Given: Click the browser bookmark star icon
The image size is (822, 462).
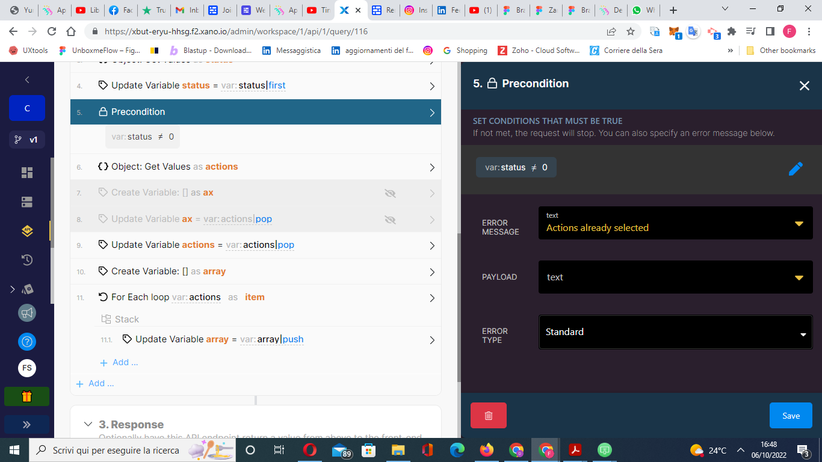Looking at the screenshot, I should click(631, 31).
